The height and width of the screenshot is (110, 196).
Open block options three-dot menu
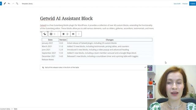(x=79, y=34)
